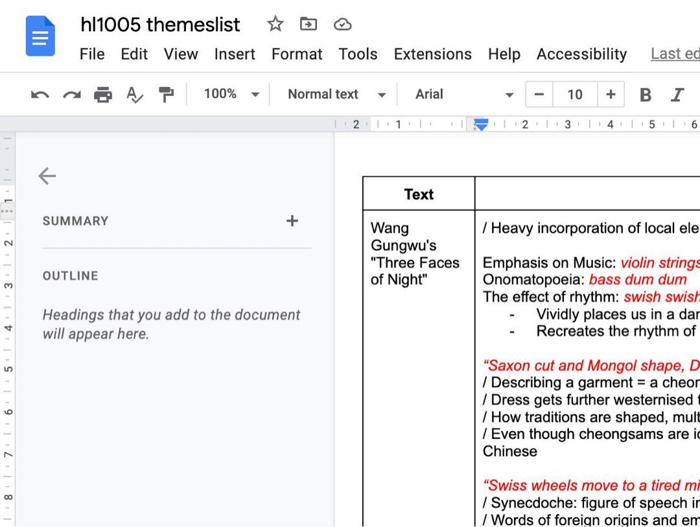Check the cloud document status icon
Image resolution: width=700 pixels, height=527 pixels.
[342, 25]
